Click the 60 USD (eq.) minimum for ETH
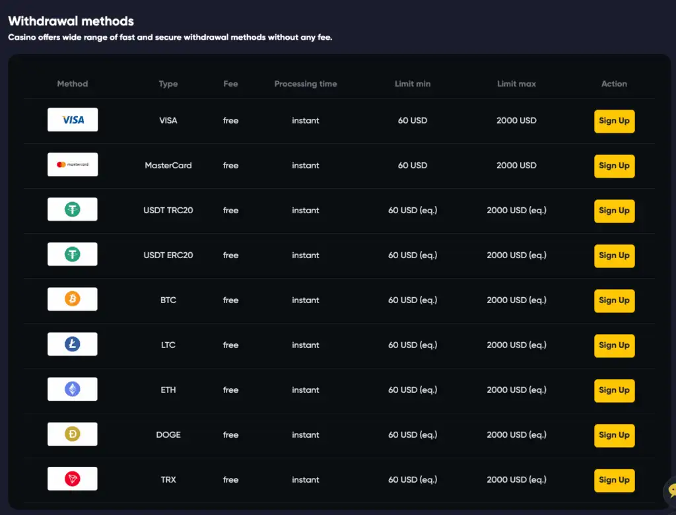 (x=413, y=390)
